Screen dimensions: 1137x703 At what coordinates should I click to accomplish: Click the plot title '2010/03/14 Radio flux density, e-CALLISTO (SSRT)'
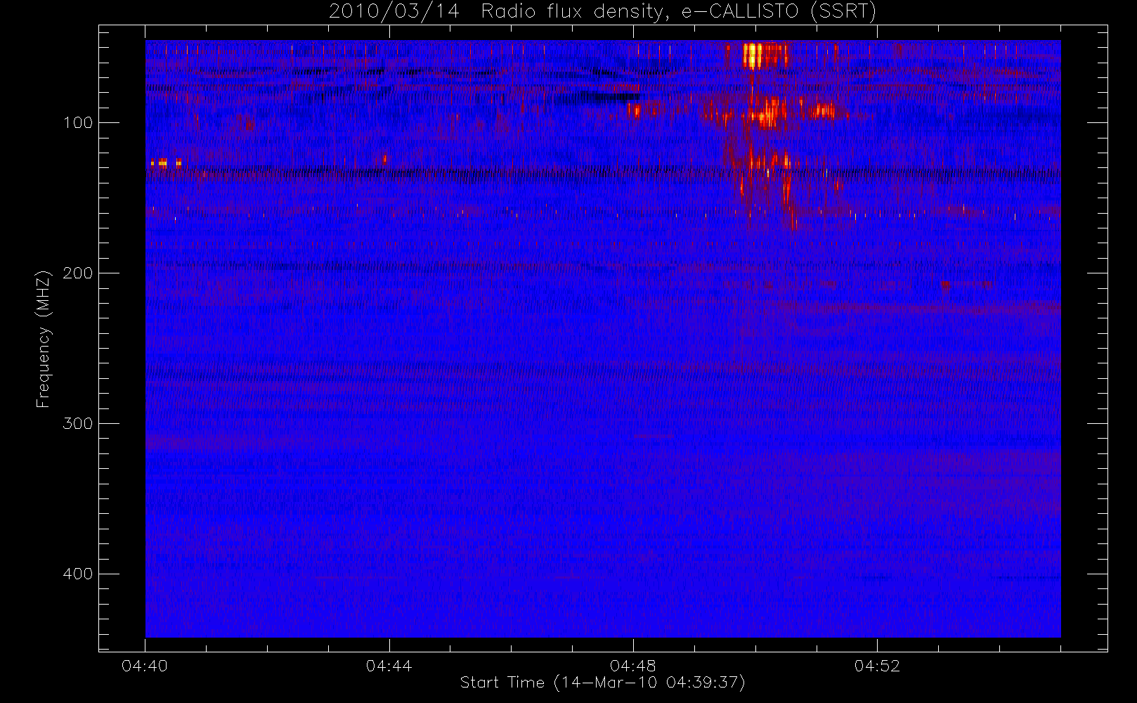[603, 12]
